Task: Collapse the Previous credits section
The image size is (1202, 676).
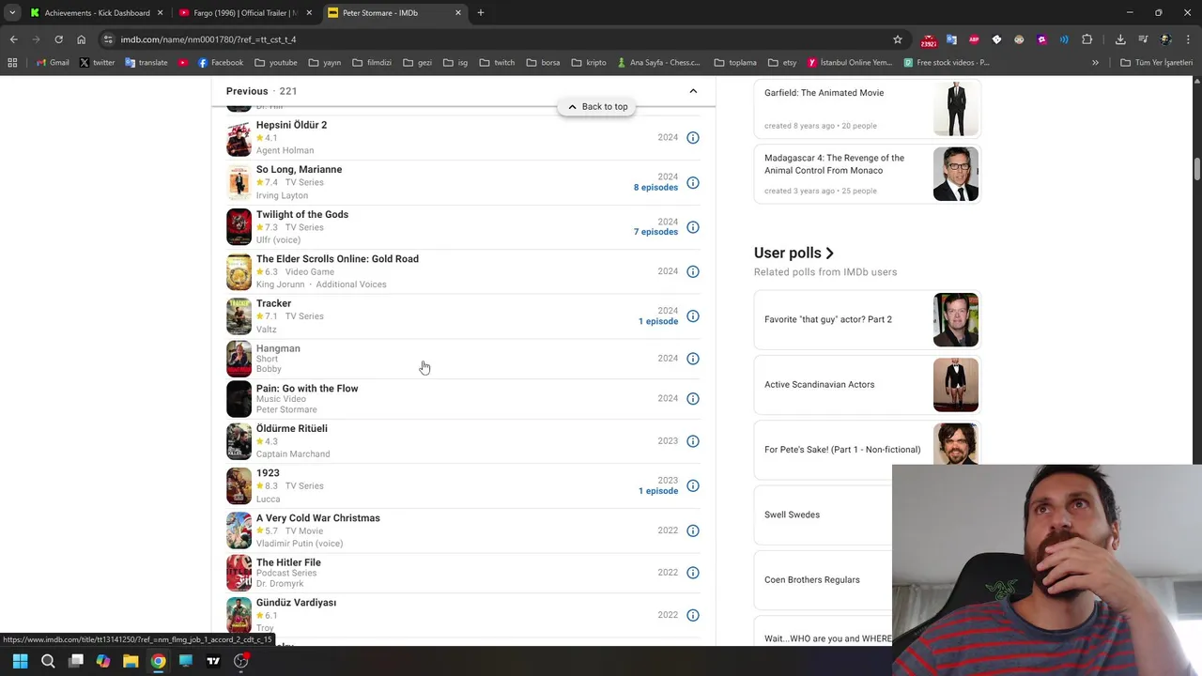Action: (x=693, y=91)
